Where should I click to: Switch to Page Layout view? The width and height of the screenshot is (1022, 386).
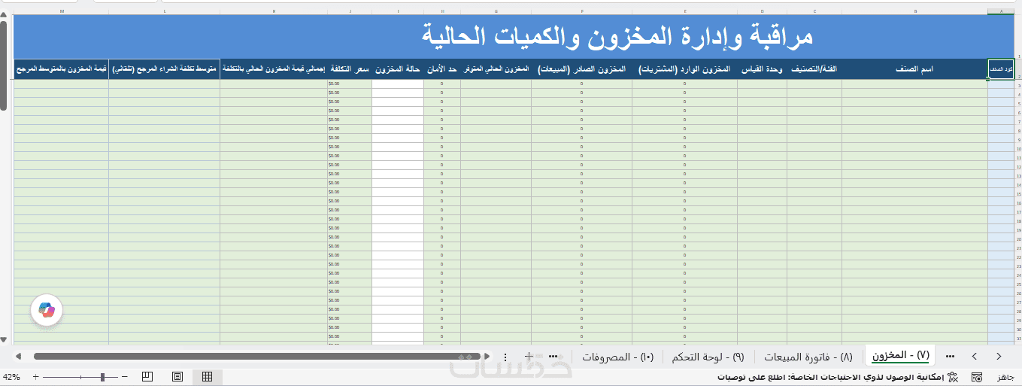click(177, 376)
